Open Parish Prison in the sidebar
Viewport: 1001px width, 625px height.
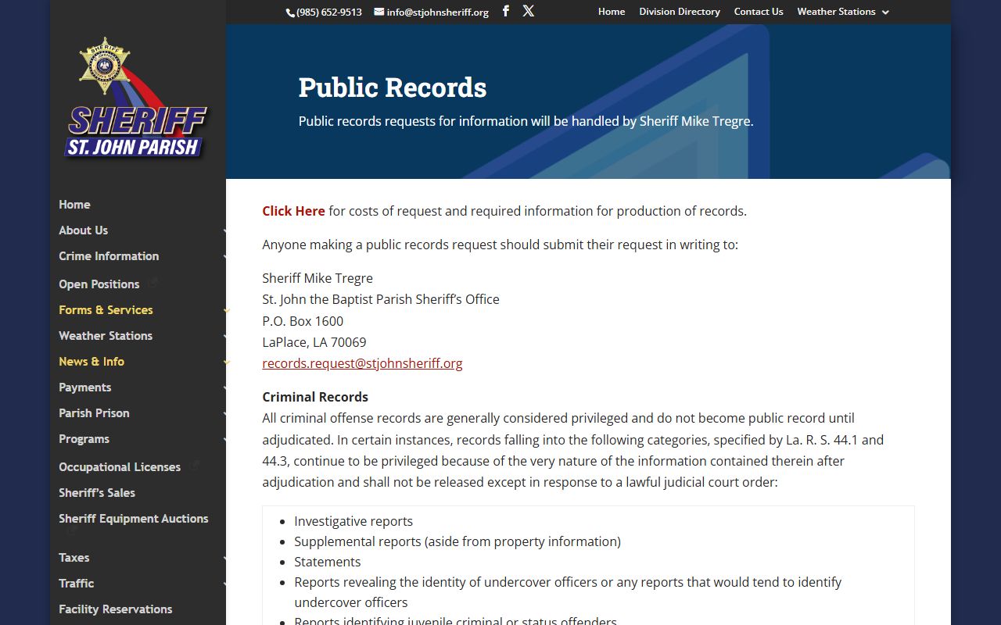(94, 413)
